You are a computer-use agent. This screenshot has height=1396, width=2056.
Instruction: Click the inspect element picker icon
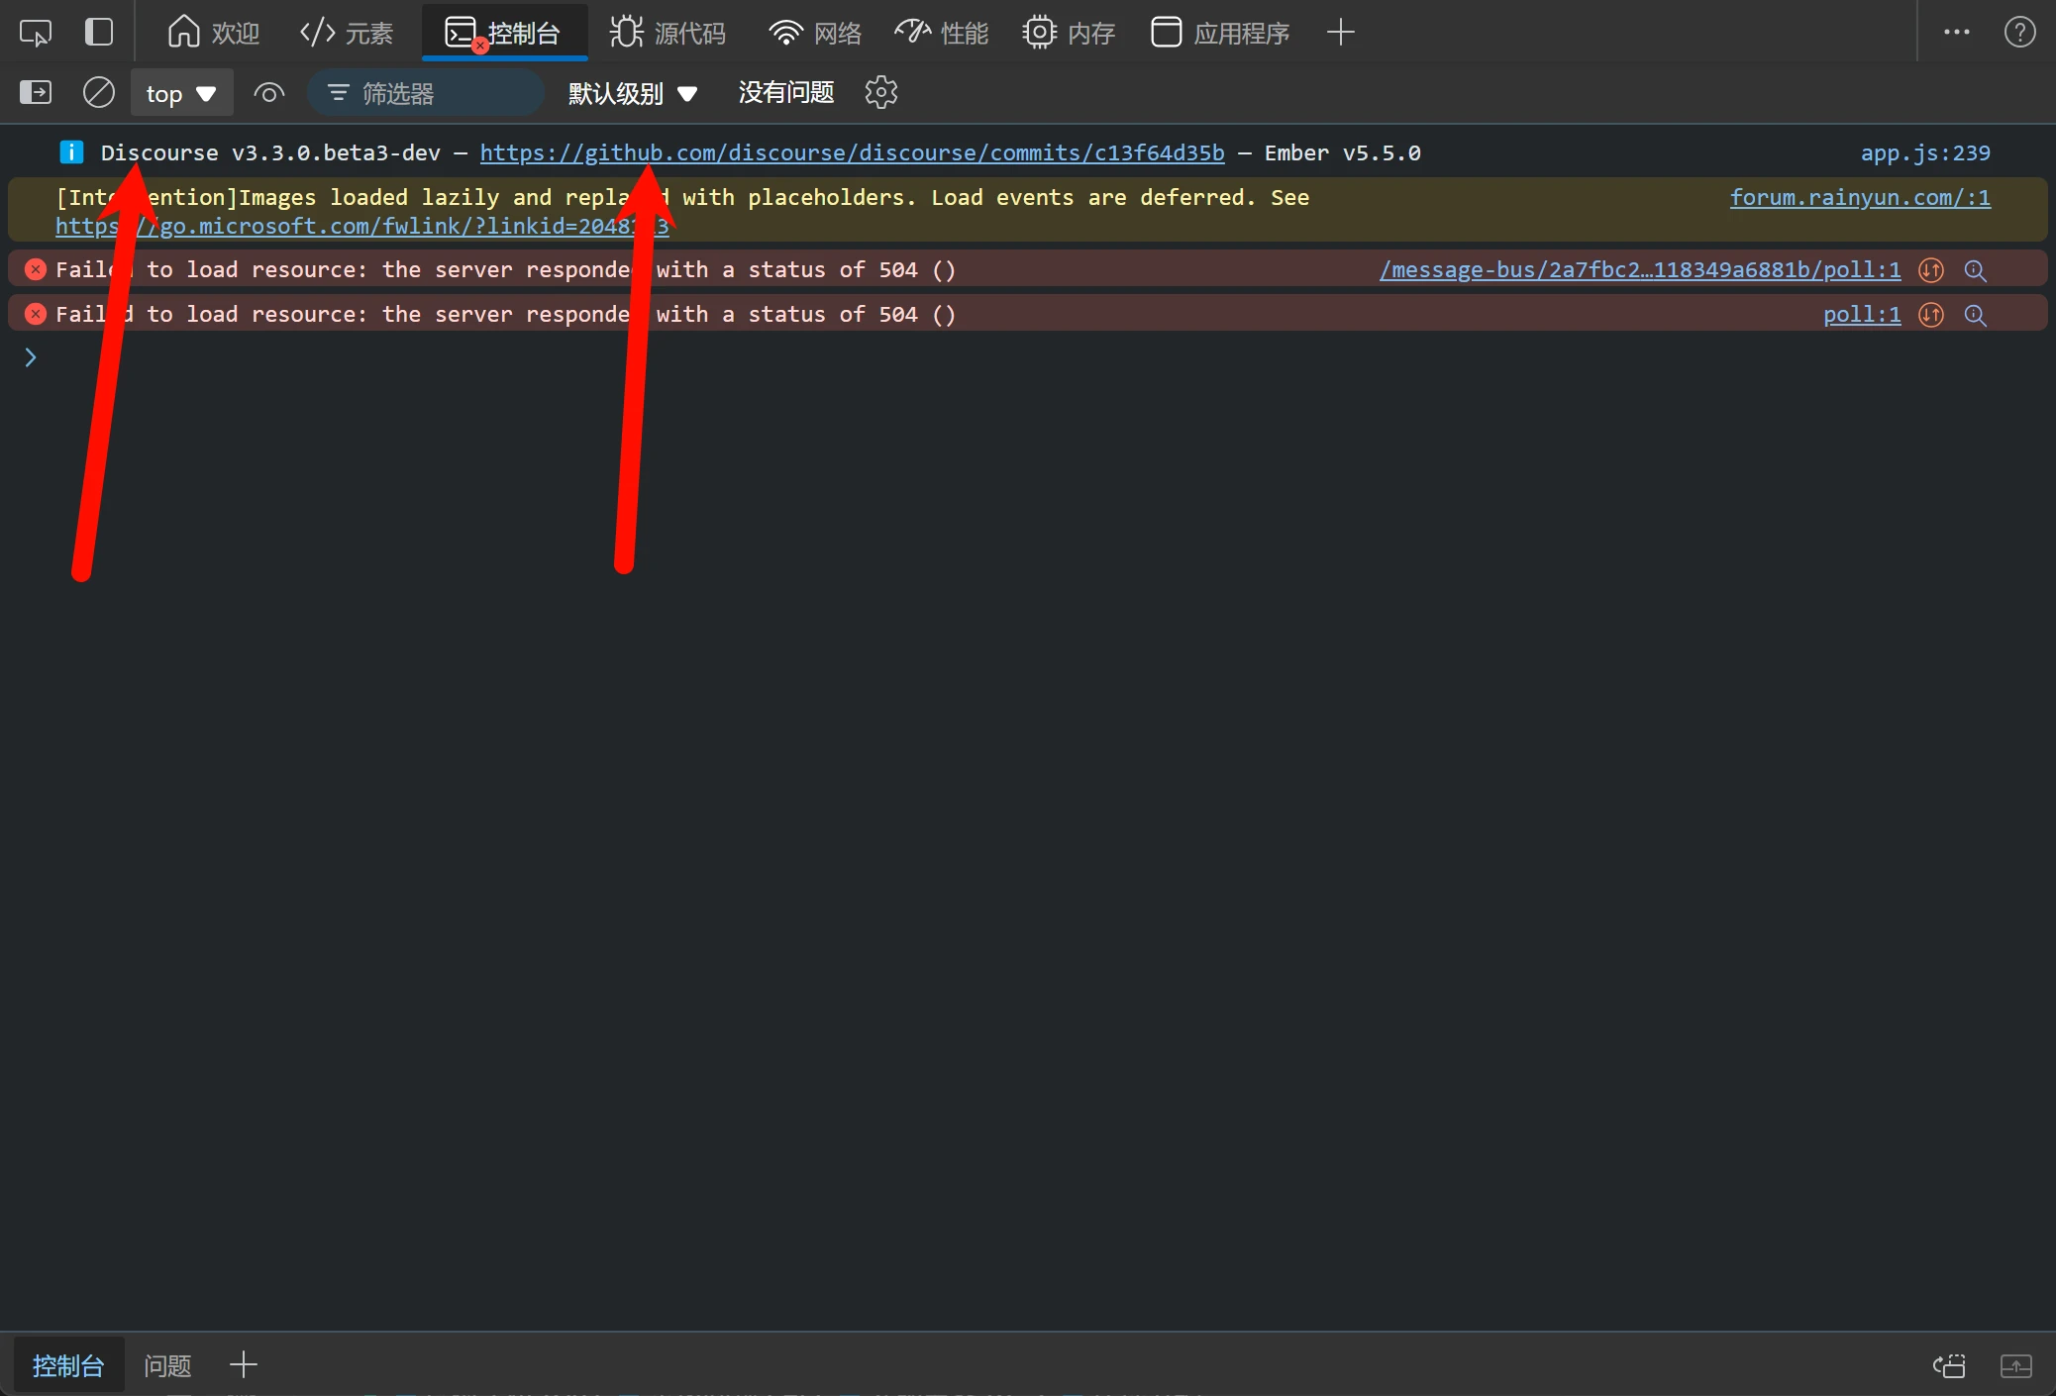click(36, 33)
